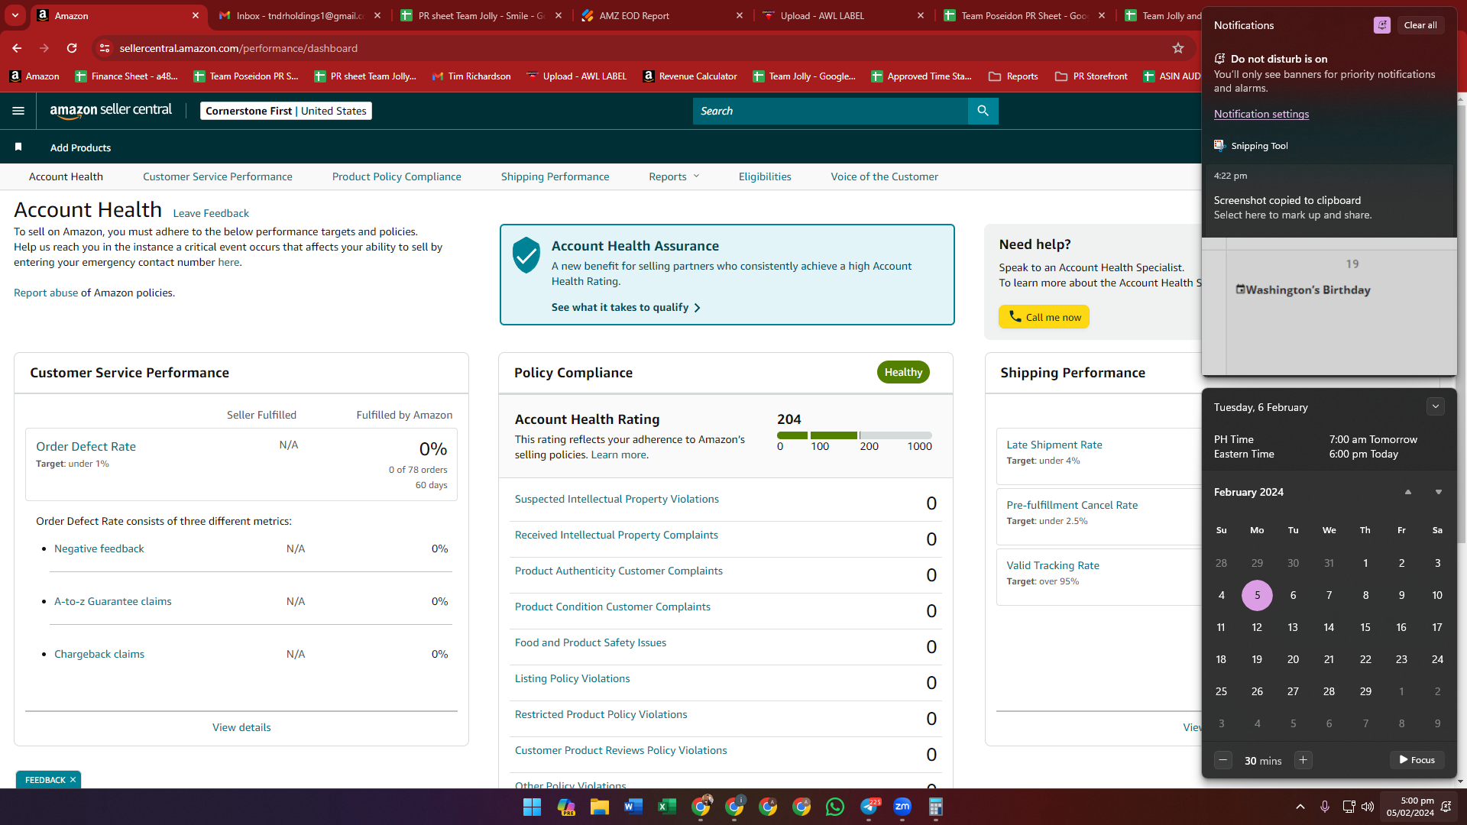Click the search magnifier button
This screenshot has width=1467, height=825.
pos(983,111)
